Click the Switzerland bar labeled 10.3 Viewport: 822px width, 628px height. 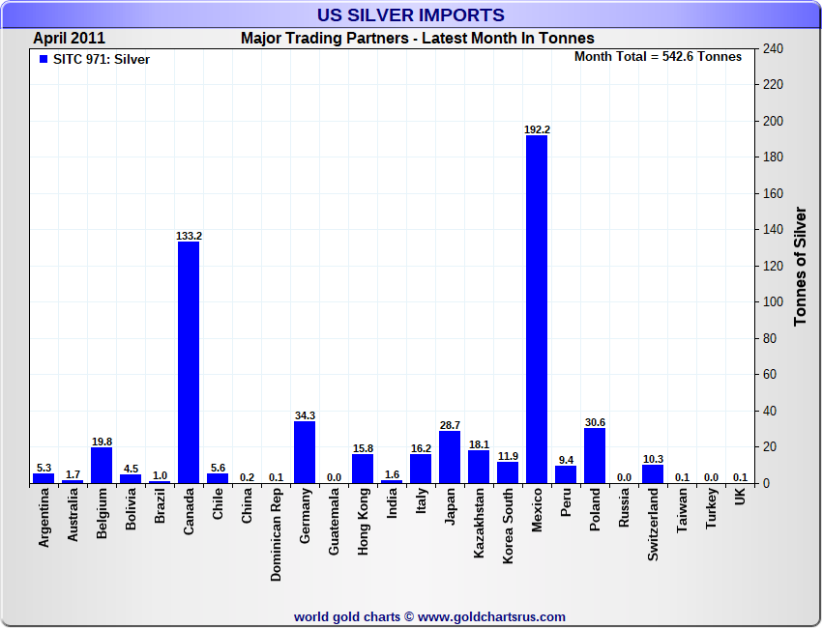[653, 474]
